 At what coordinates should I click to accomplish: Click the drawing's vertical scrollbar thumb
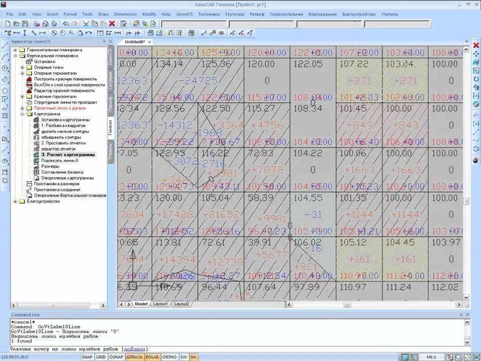click(x=466, y=201)
